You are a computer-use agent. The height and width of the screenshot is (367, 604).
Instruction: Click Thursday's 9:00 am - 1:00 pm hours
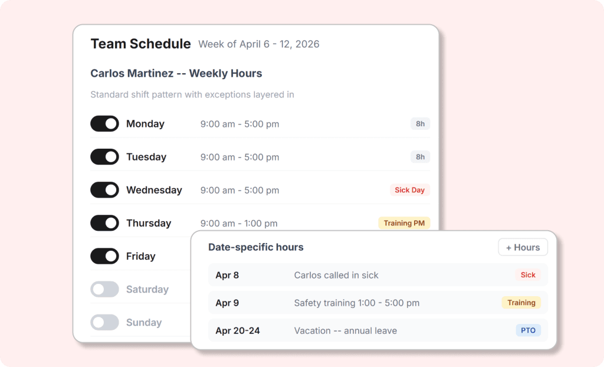(238, 223)
